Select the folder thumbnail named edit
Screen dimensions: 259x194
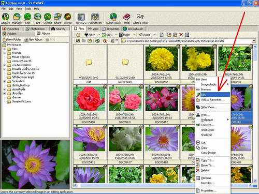coord(89,64)
